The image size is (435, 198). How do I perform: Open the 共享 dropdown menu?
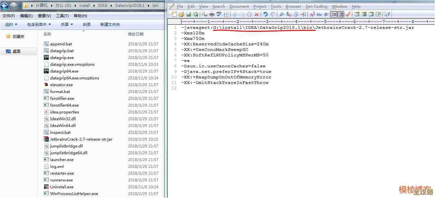(x=66, y=24)
